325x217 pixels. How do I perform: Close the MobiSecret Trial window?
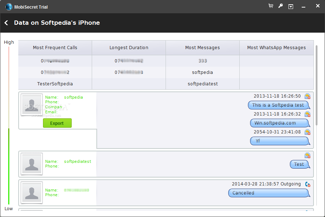tap(318, 6)
